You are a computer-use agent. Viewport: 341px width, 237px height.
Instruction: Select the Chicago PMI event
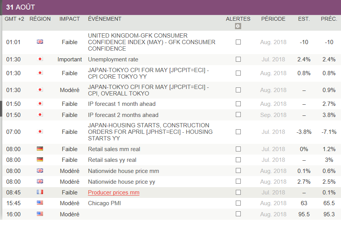[x=104, y=203]
